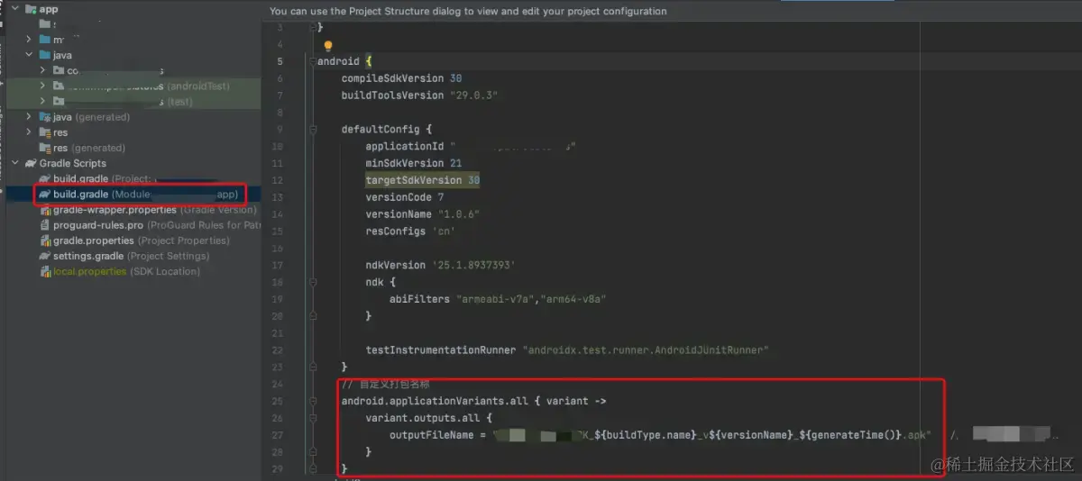
Task: Collapse the app module tree node
Action: [x=15, y=9]
